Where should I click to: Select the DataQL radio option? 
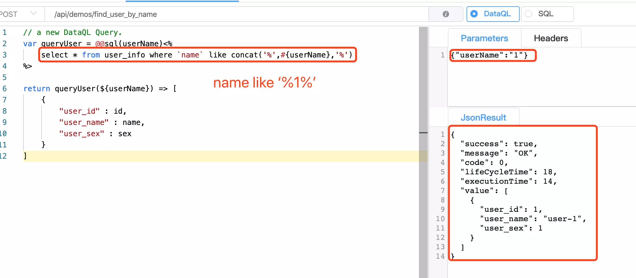[493, 14]
